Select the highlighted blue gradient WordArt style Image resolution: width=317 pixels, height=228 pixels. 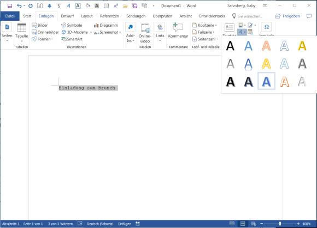(x=266, y=81)
